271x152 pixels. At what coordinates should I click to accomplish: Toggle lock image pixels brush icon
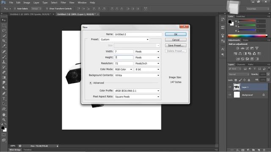pos(240,80)
